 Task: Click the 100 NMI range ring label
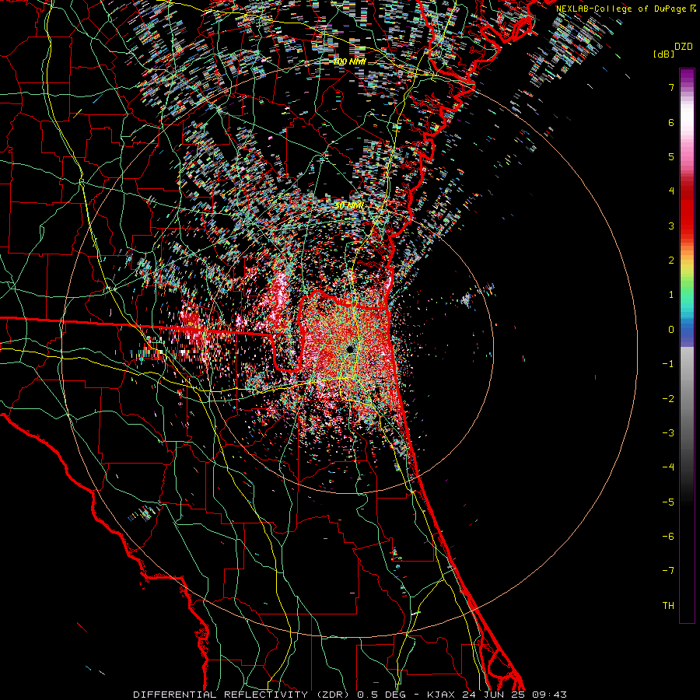point(349,61)
